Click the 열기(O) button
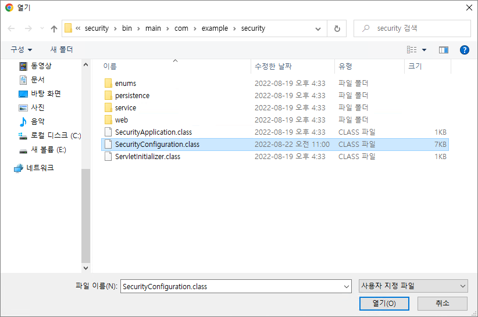The width and height of the screenshot is (478, 317). pyautogui.click(x=384, y=303)
